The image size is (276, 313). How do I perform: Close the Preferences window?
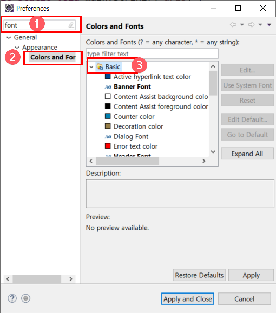pyautogui.click(x=263, y=8)
